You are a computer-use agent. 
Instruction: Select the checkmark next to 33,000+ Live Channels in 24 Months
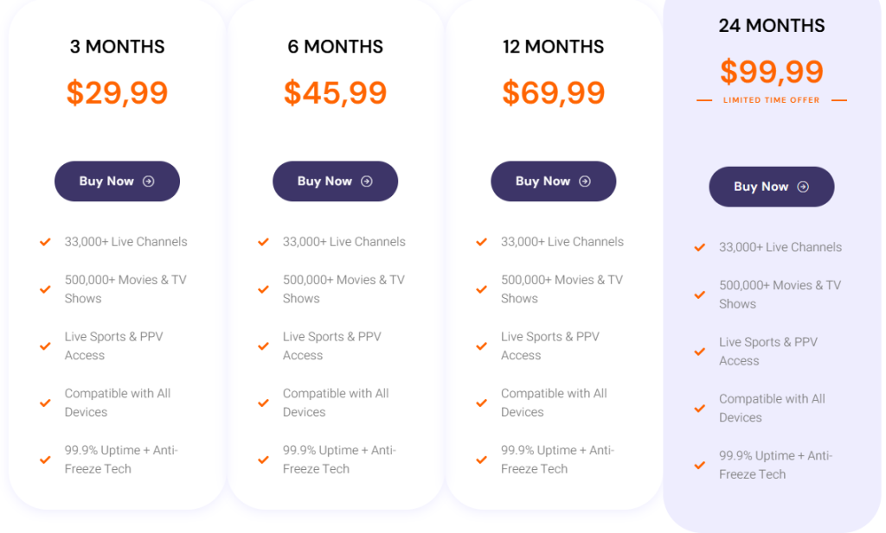699,248
